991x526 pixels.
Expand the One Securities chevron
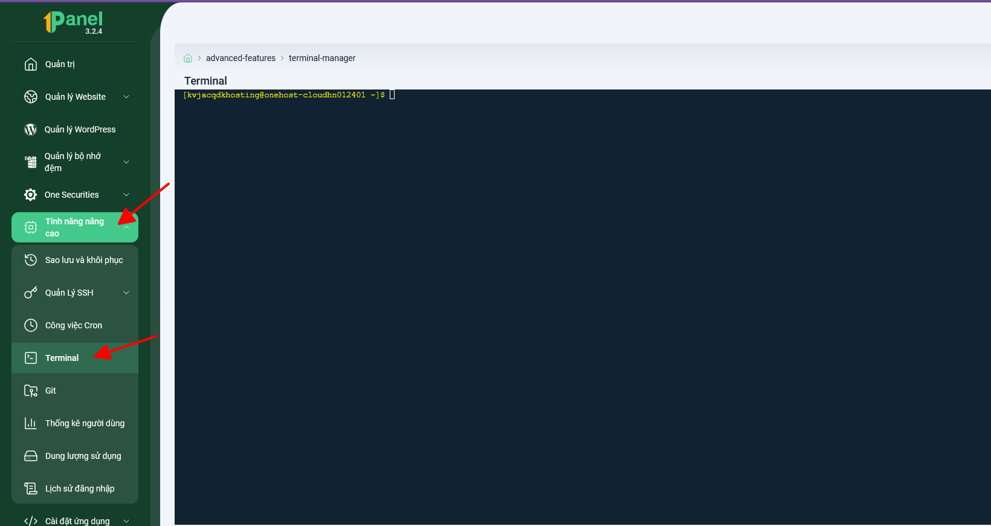(x=126, y=195)
